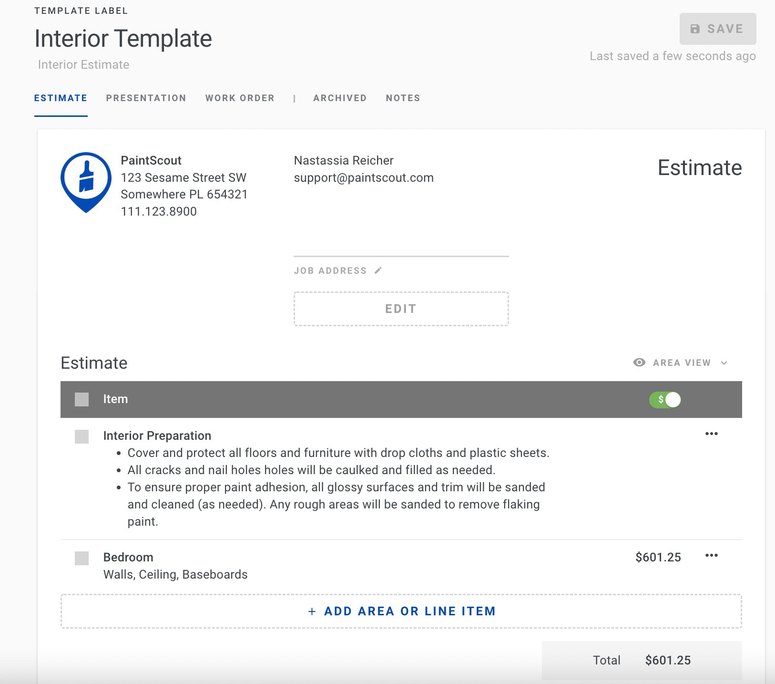
Task: Click Add Area or Line Item
Action: coord(401,611)
